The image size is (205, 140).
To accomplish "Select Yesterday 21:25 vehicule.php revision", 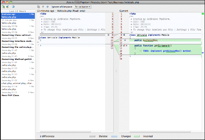I will point(18,76).
